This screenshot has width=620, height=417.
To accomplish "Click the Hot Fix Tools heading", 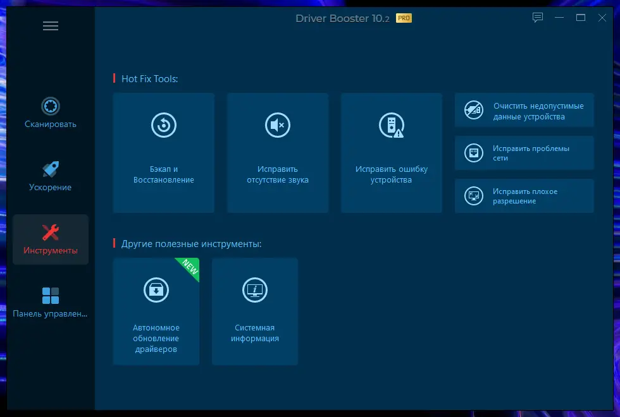I will point(149,78).
